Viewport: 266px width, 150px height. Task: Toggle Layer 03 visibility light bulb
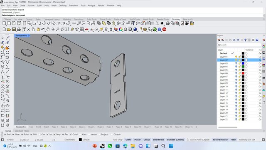[236, 63]
